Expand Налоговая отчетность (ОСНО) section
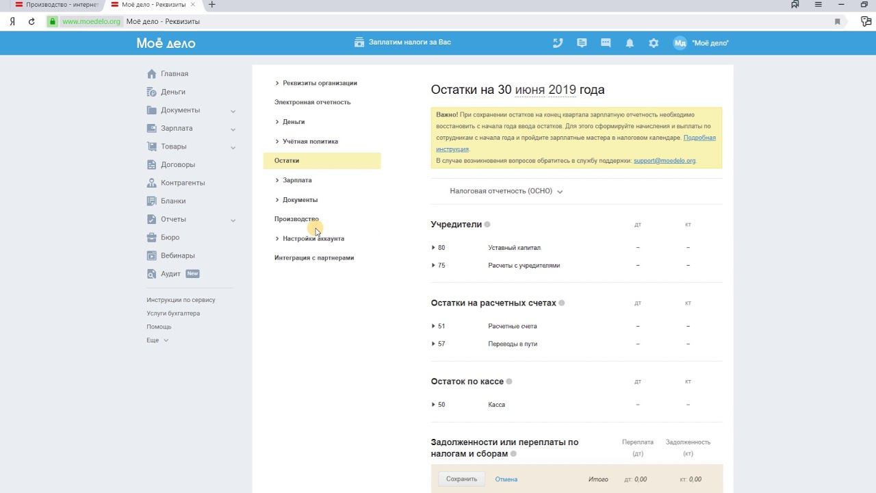 506,191
